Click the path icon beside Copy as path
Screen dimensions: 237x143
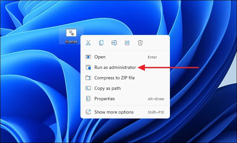(x=88, y=88)
